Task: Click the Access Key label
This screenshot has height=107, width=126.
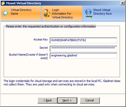Action: point(41,39)
